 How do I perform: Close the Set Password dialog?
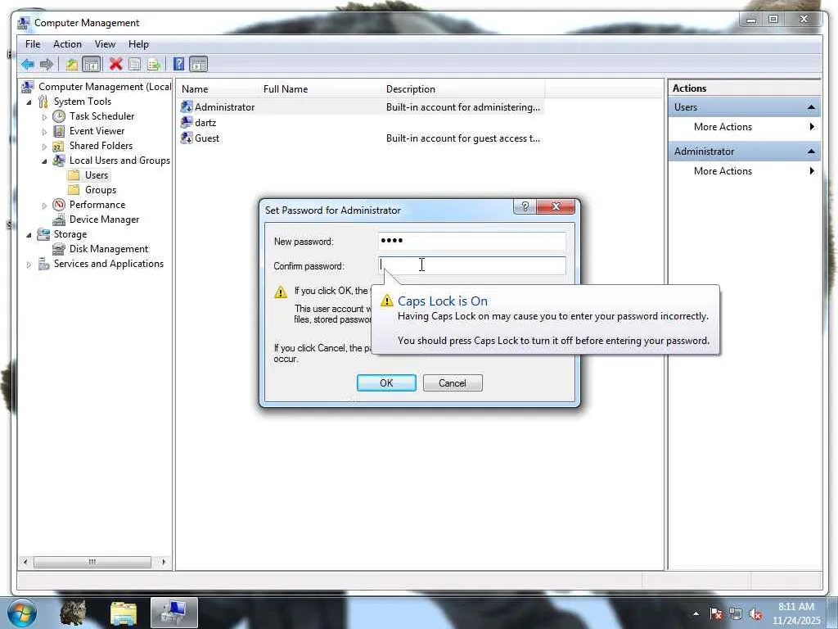(x=556, y=206)
